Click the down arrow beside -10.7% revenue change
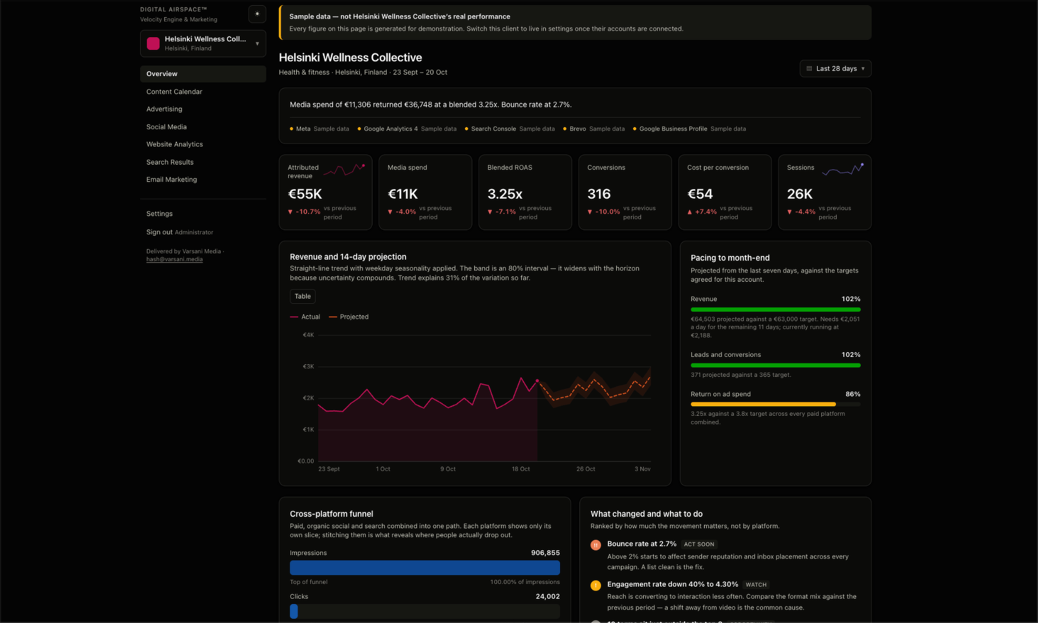1038x623 pixels. tap(290, 212)
